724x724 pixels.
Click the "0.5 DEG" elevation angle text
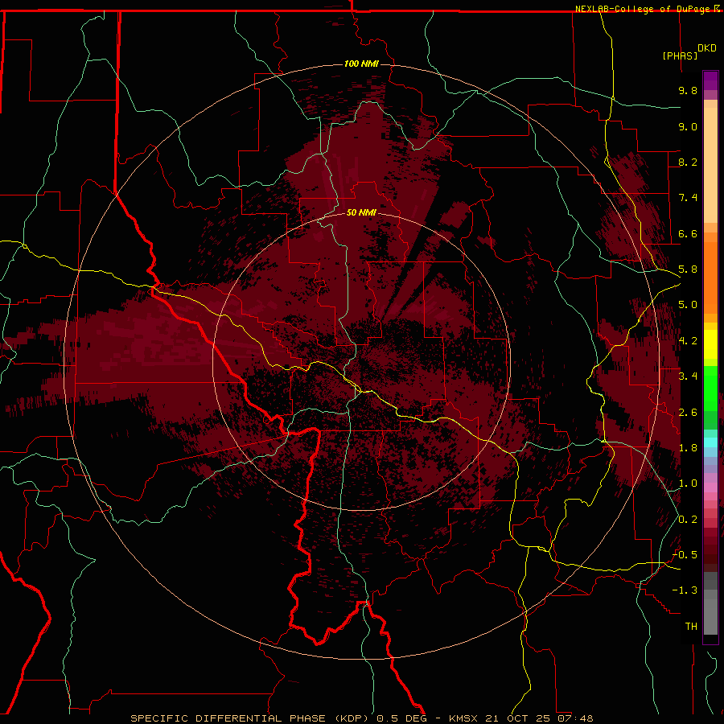pyautogui.click(x=401, y=718)
